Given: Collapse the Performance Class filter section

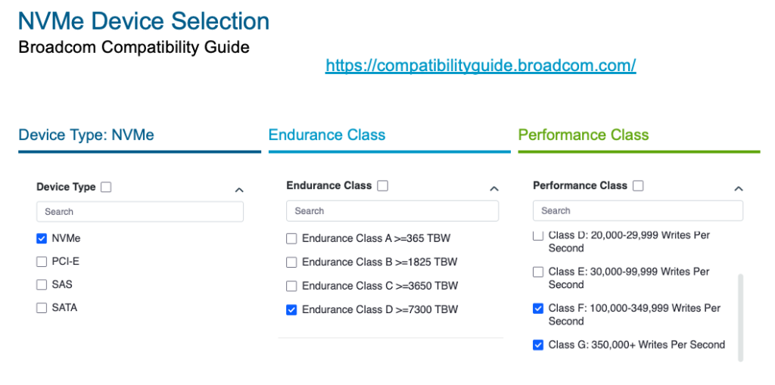Looking at the screenshot, I should 739,188.
